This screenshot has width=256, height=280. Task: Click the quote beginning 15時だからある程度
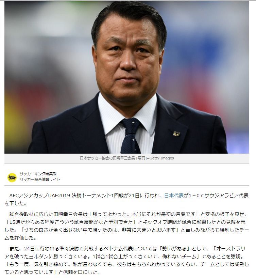pos(71,222)
